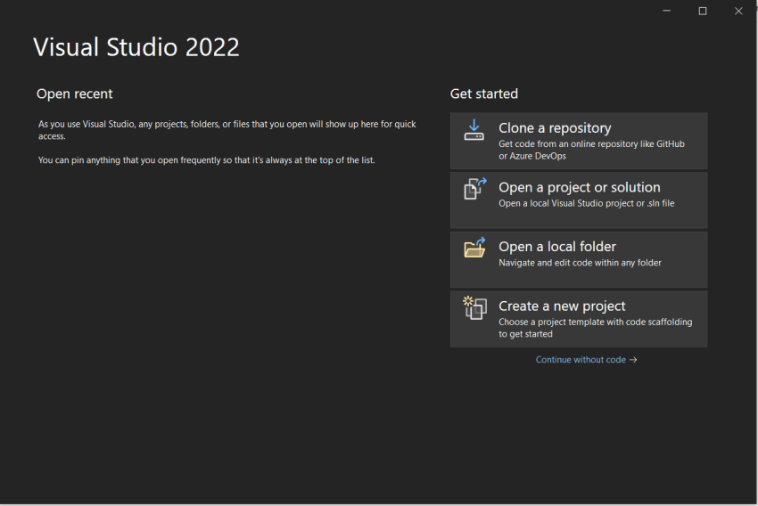Click the Create a new project icon
758x506 pixels.
(x=474, y=307)
